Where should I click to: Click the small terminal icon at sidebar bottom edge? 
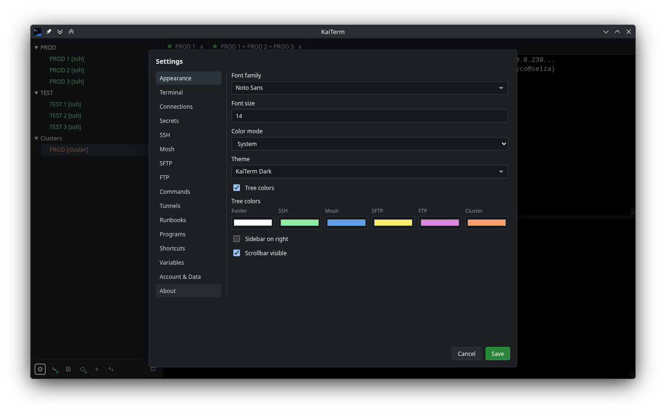153,369
